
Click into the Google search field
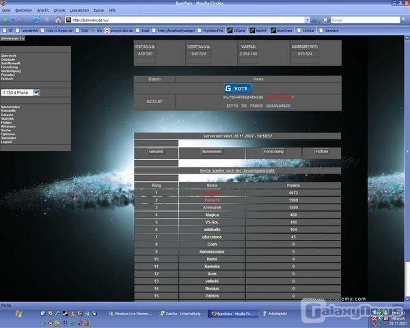point(366,20)
